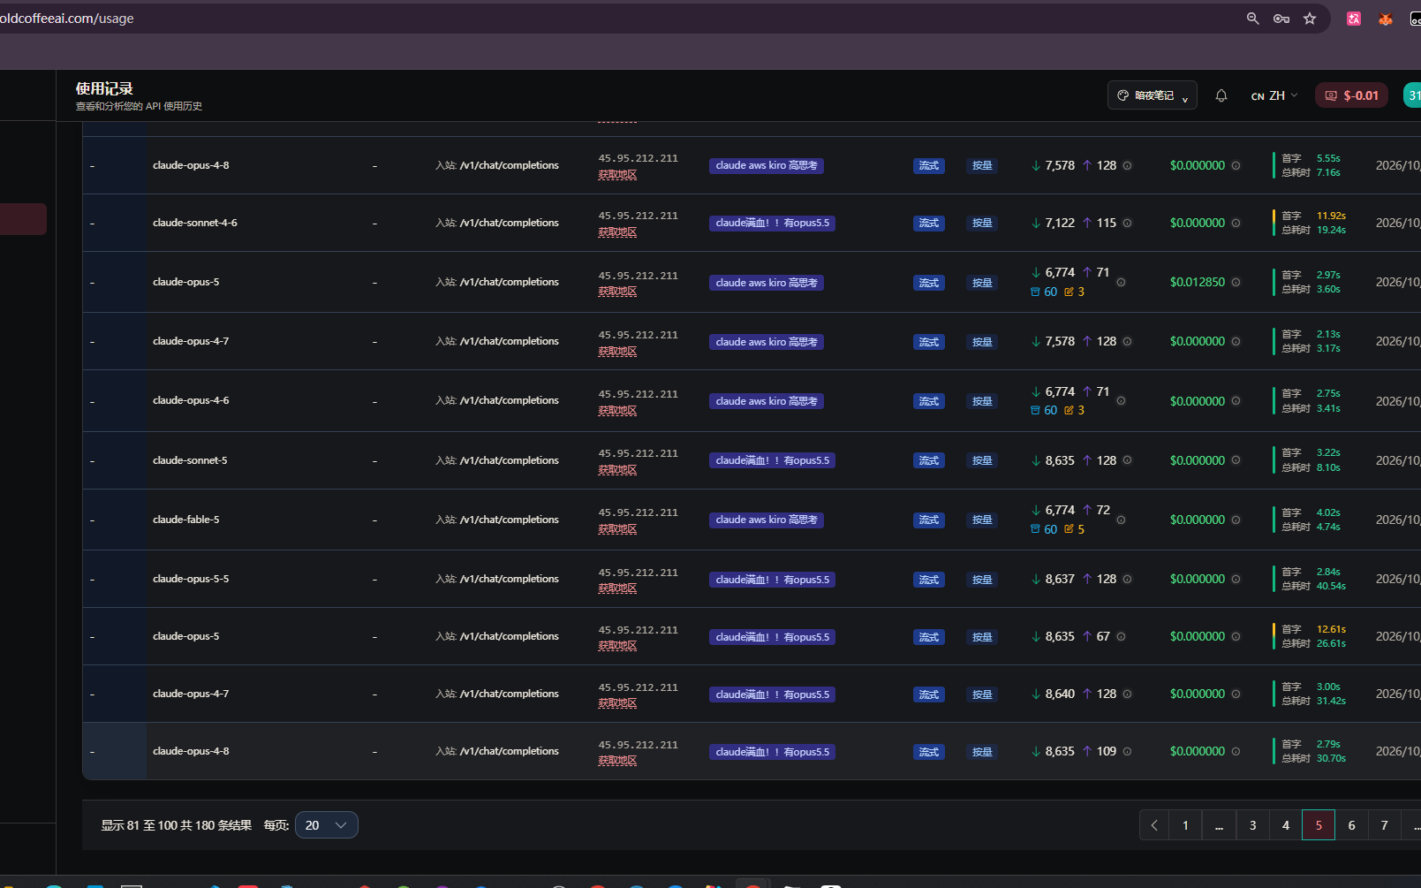Click the fox extension icon in browser toolbar
This screenshot has width=1421, height=888.
tap(1386, 19)
